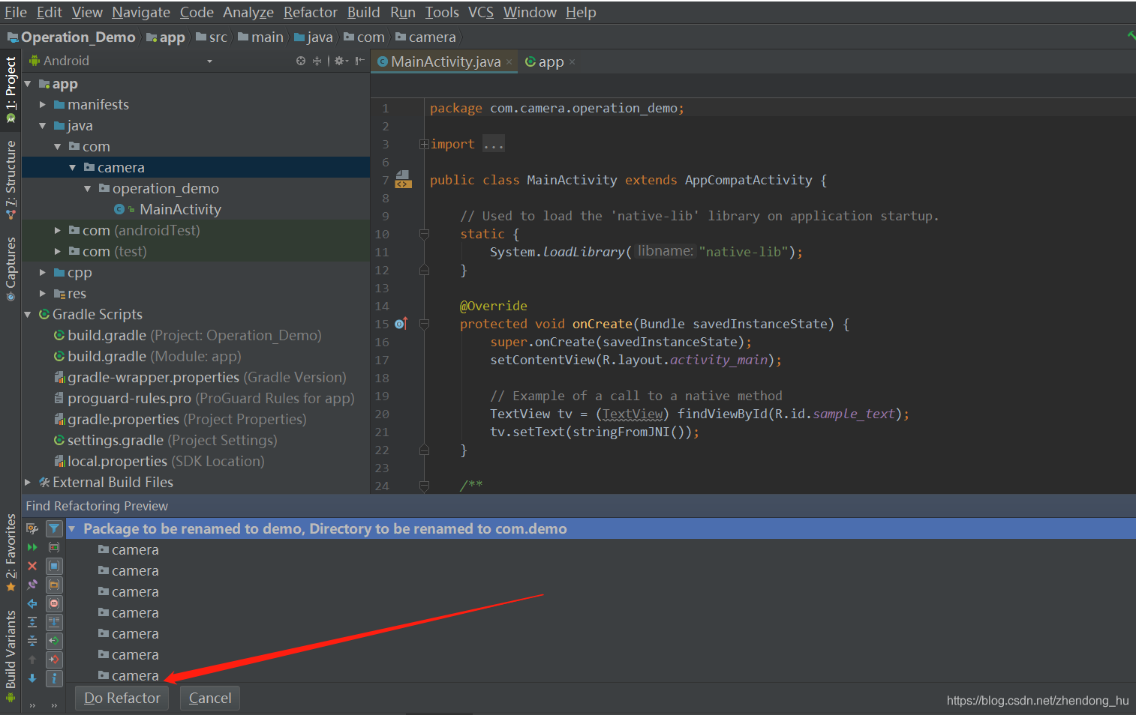Click the grey up-arrow previous occurrence icon
Viewport: 1136px width, 715px height.
click(32, 660)
